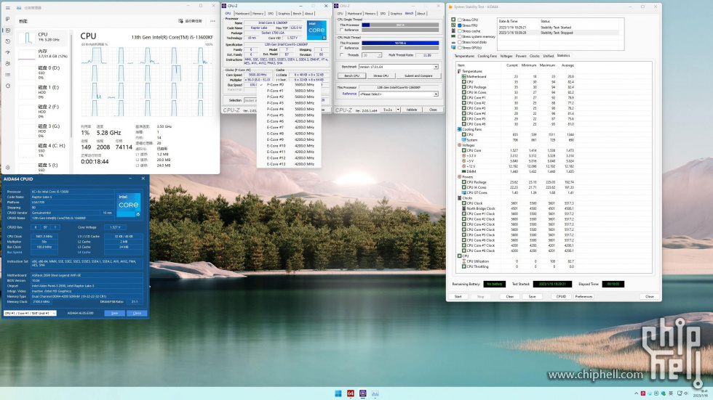Open CPU core selector dropdown in AIDA64 CPUID

click(30, 313)
